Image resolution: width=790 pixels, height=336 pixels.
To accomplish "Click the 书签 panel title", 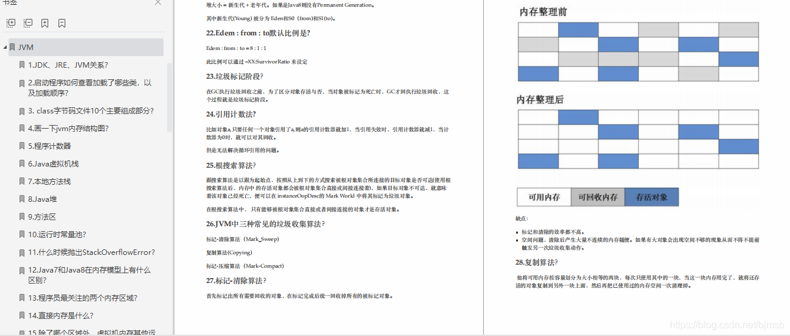I will 10,2.
